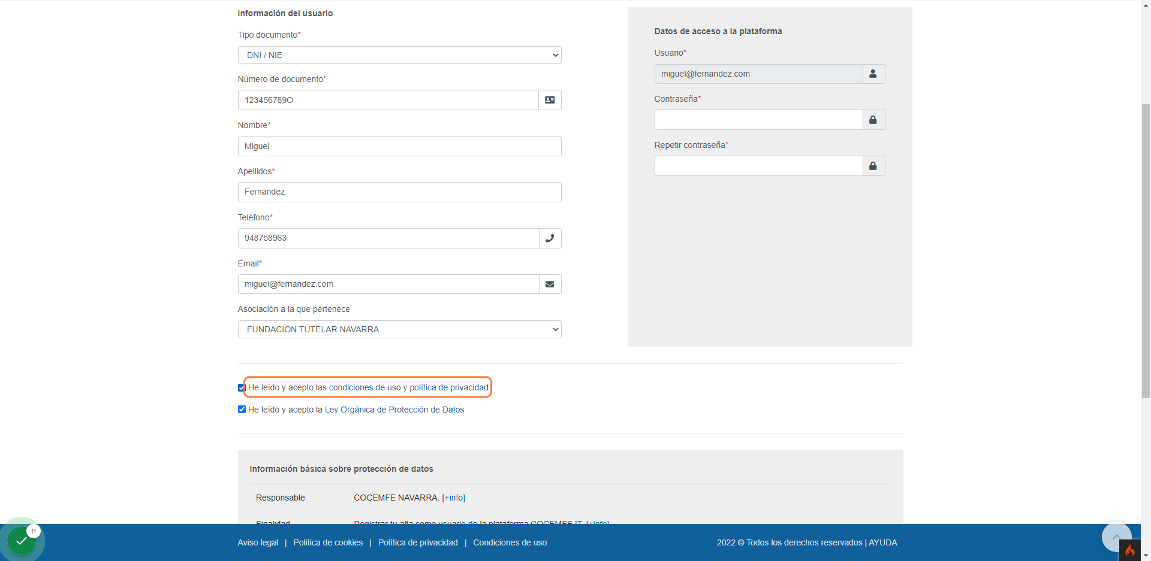Image resolution: width=1151 pixels, height=561 pixels.
Task: Open Ley Orgánica de Protección de Datos link
Action: click(394, 410)
